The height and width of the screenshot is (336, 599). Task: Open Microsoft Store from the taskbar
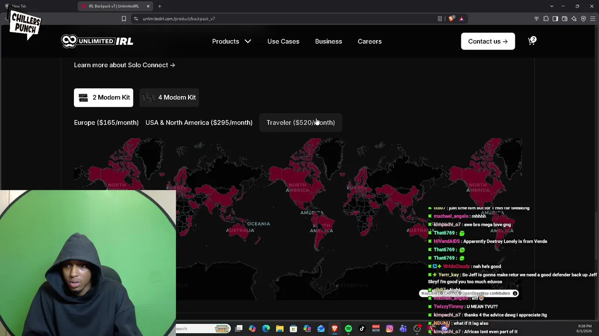click(x=293, y=329)
